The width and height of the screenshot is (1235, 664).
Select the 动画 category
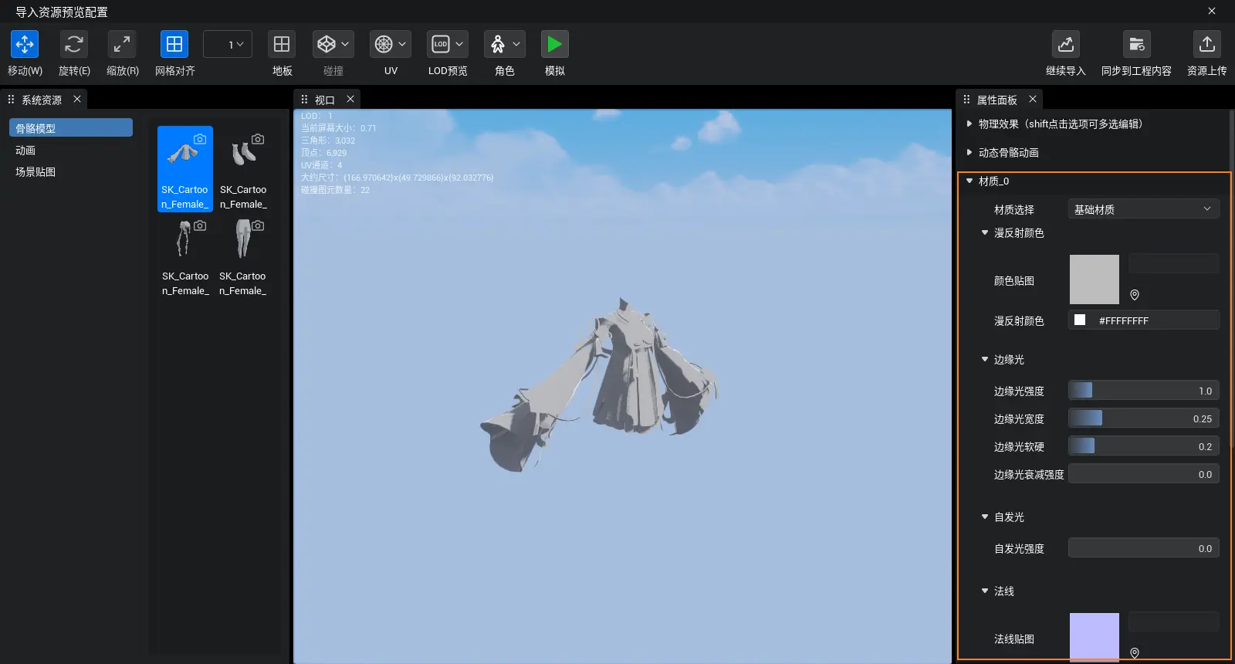(71, 150)
